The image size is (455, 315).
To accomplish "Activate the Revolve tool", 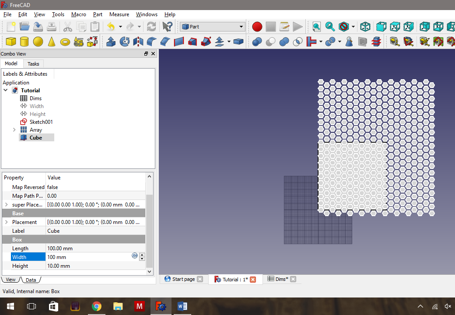I will [x=125, y=42].
